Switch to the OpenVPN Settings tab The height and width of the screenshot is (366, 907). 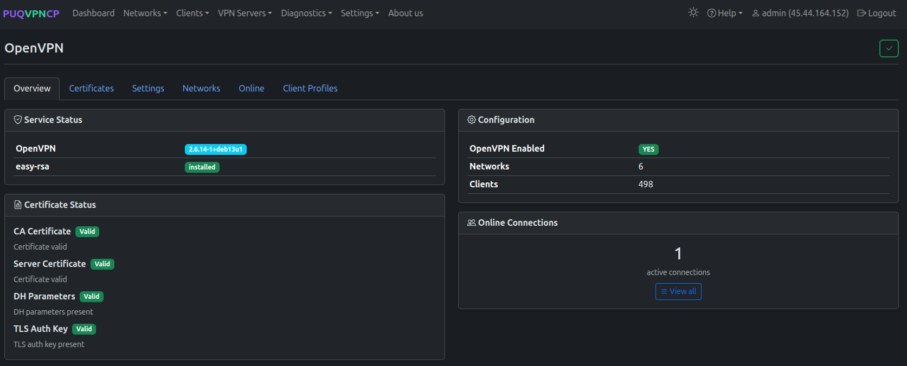click(148, 88)
